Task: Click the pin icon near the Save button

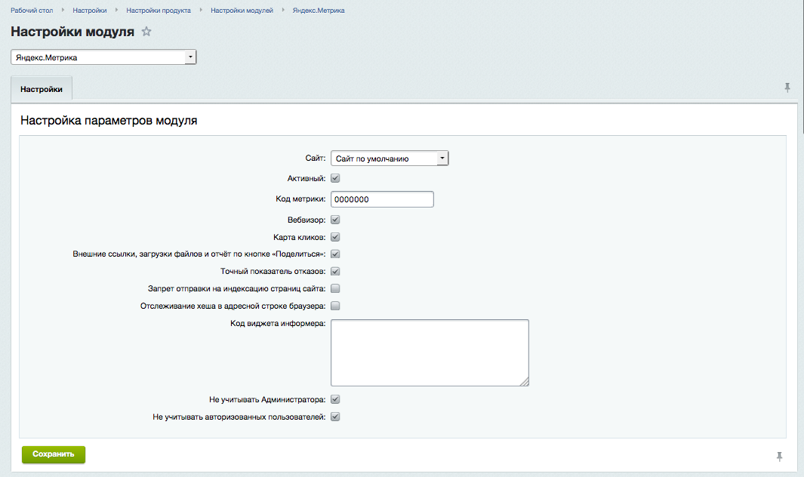Action: 779,457
